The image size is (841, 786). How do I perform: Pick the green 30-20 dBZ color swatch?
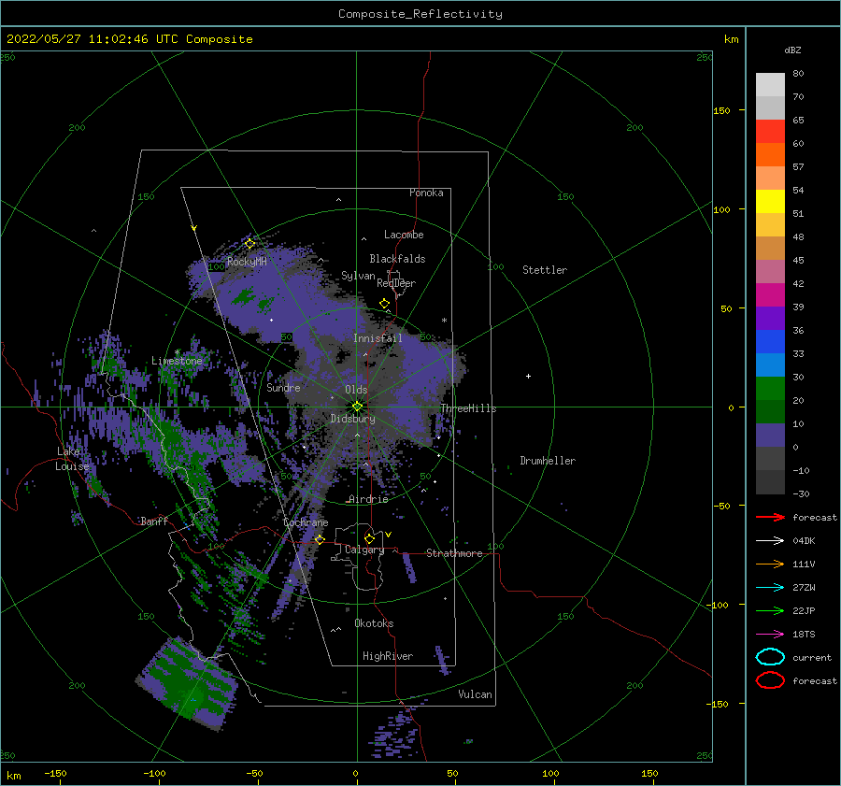point(770,389)
